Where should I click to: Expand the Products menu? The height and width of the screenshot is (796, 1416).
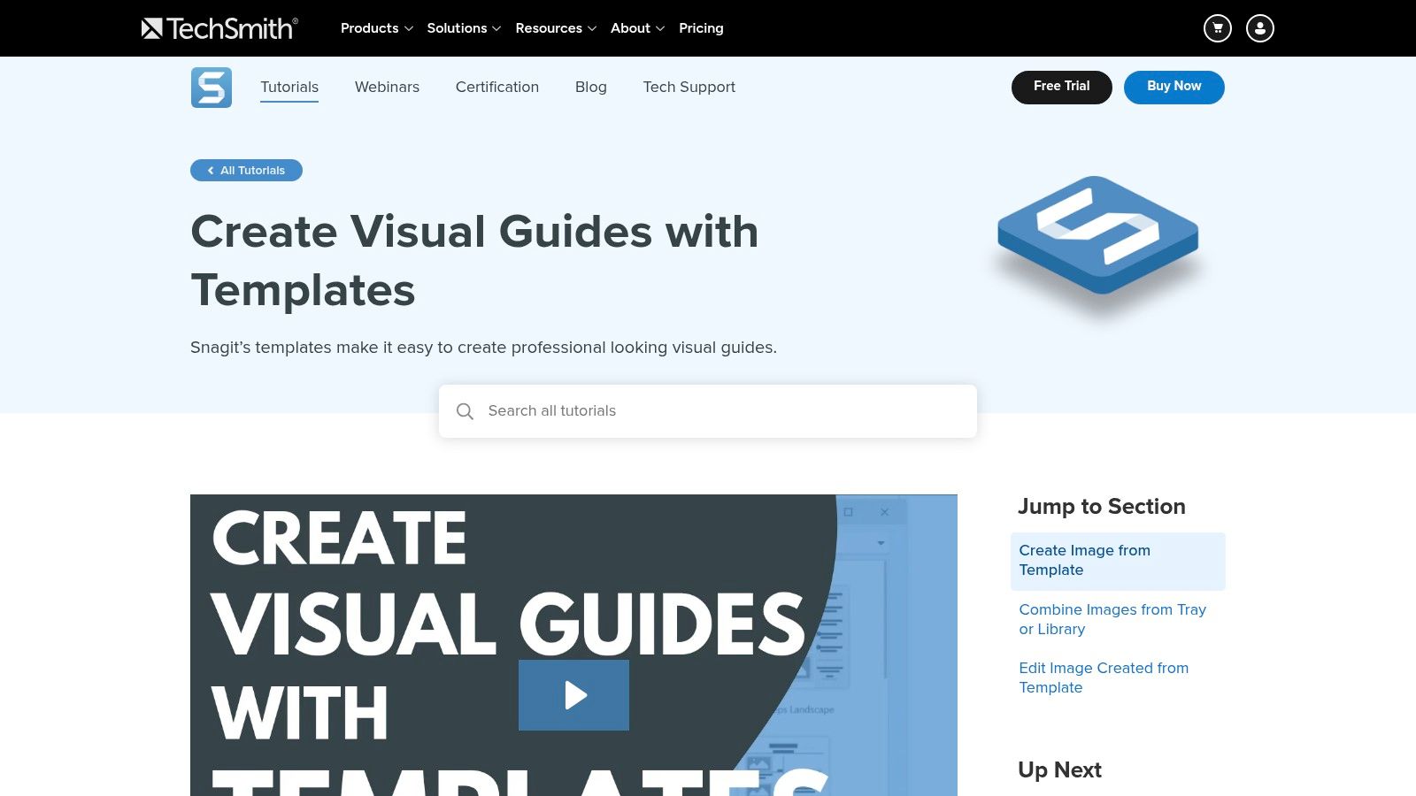[377, 28]
